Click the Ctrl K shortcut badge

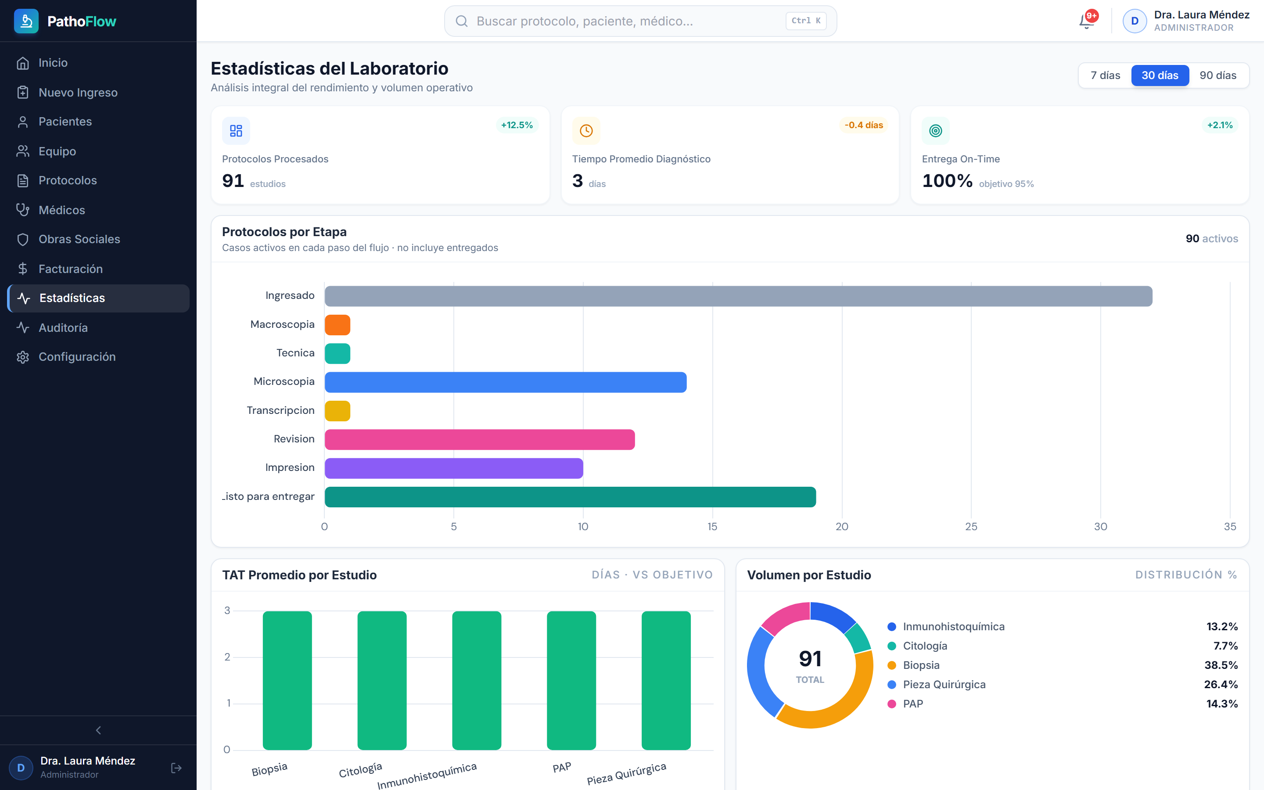(806, 21)
